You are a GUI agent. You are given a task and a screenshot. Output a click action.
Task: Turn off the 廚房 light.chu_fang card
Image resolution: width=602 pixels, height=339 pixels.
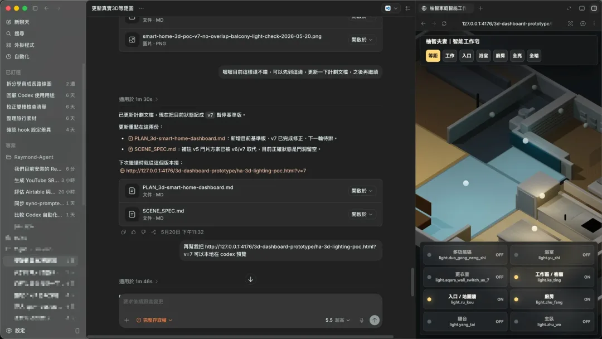552,299
